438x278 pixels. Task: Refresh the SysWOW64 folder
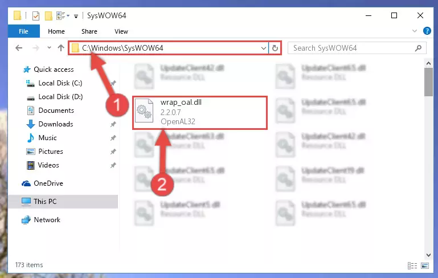coord(275,48)
